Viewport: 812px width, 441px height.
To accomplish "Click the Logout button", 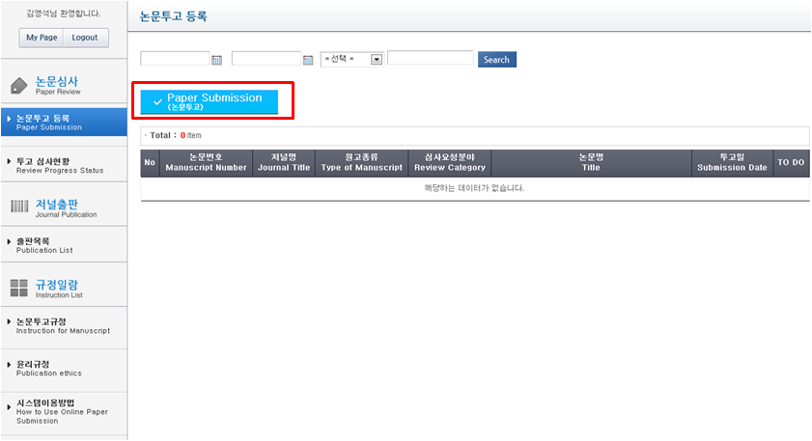I will point(85,38).
